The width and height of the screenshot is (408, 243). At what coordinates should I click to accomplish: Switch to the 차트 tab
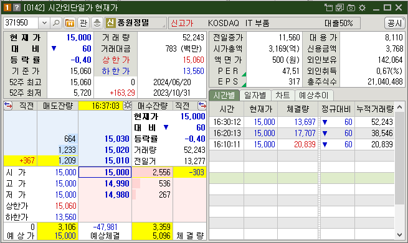[x=283, y=95]
